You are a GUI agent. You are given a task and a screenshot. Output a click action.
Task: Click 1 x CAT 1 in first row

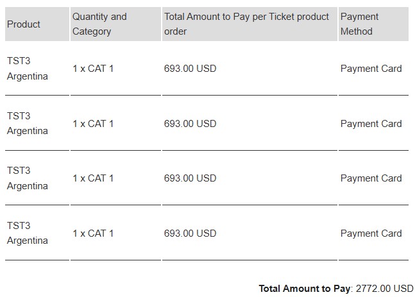(x=93, y=69)
